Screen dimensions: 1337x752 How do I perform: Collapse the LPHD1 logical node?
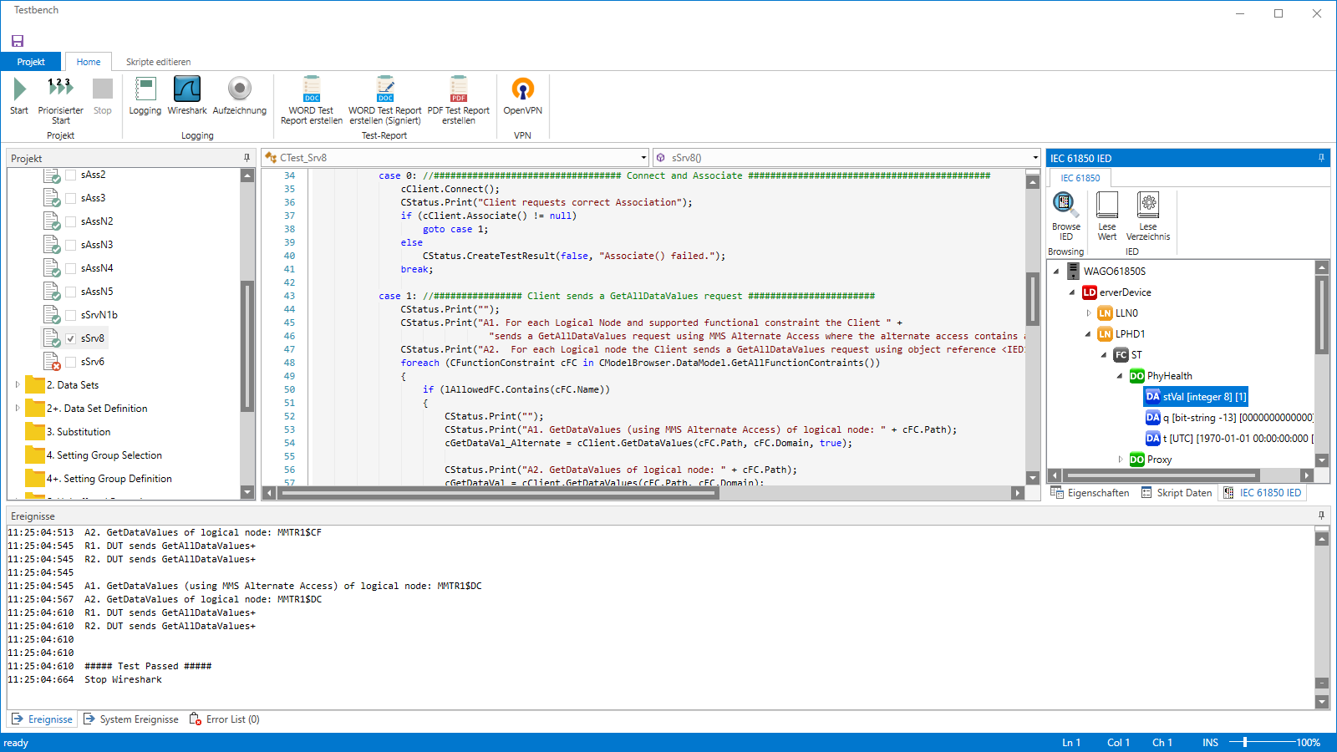point(1088,334)
